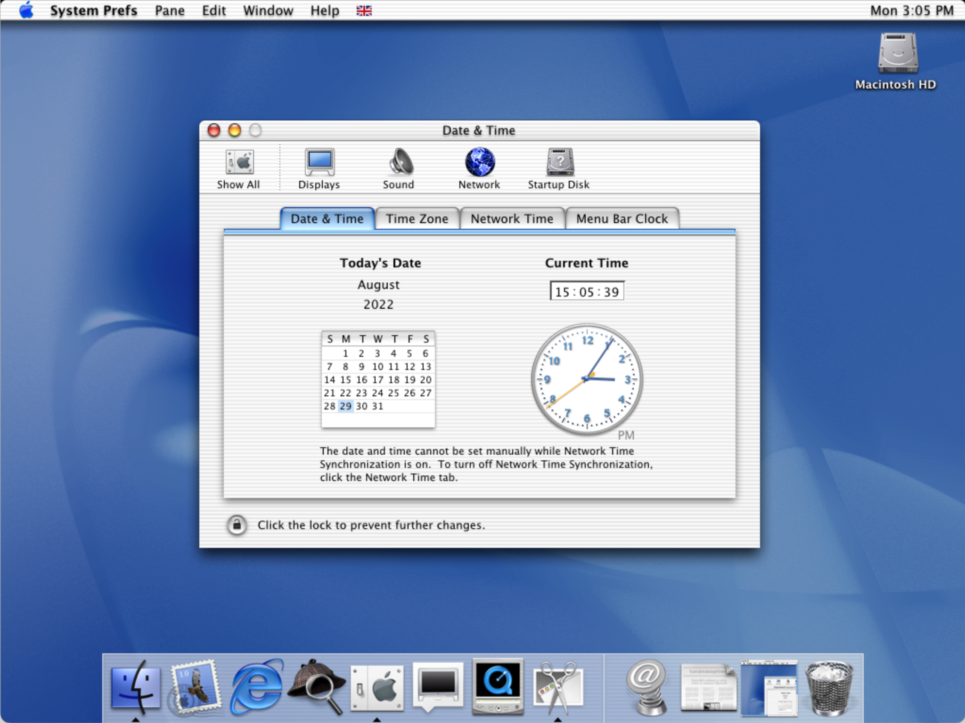
Task: Launch Mail from the Dock
Action: [195, 686]
